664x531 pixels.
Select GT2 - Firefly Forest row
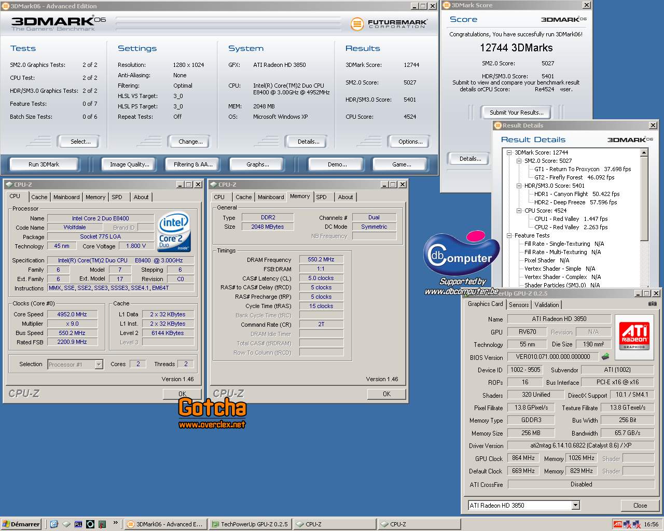coord(574,177)
